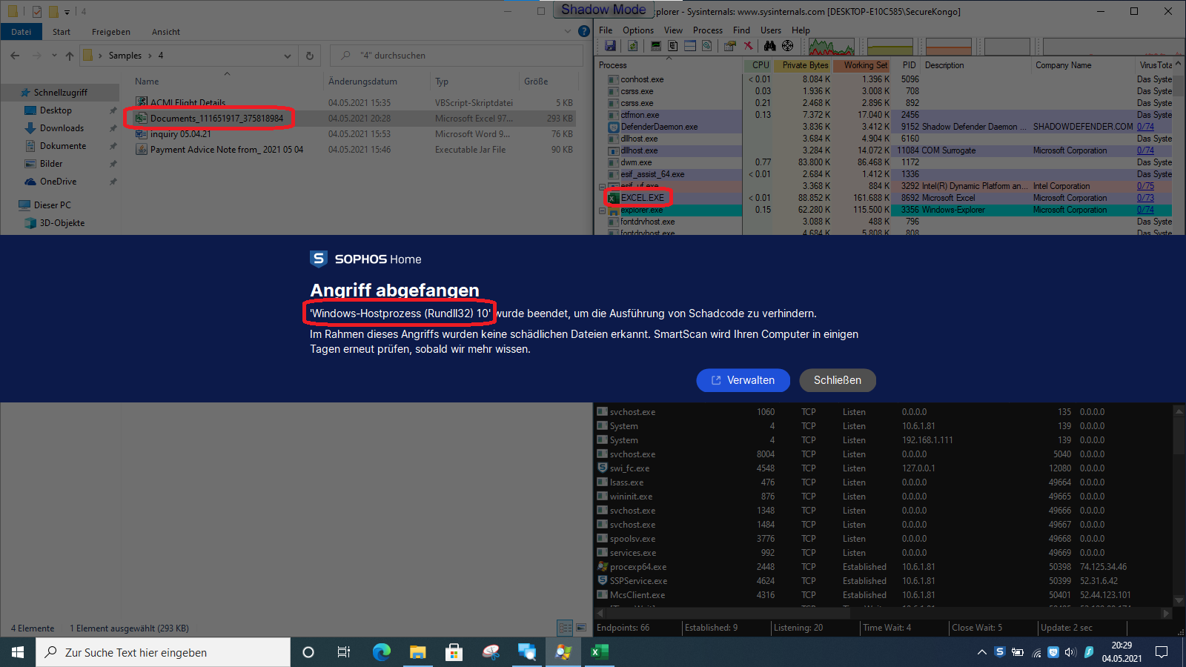Image resolution: width=1186 pixels, height=667 pixels.
Task: Click the refresh button next to address bar
Action: coord(310,56)
